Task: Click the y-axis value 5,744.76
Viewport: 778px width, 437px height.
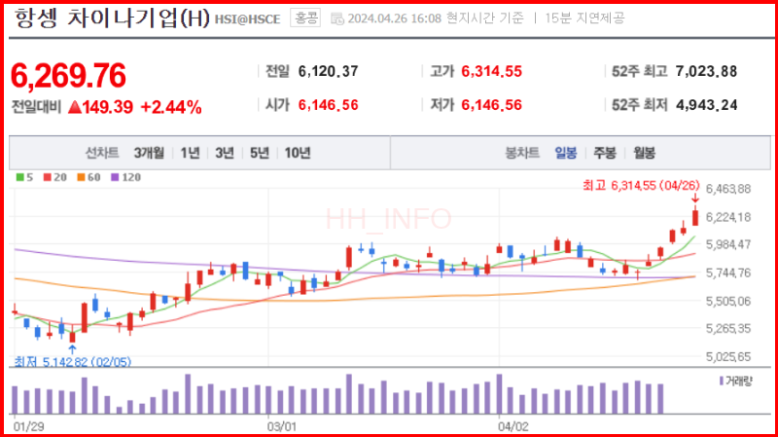Action: 727,273
